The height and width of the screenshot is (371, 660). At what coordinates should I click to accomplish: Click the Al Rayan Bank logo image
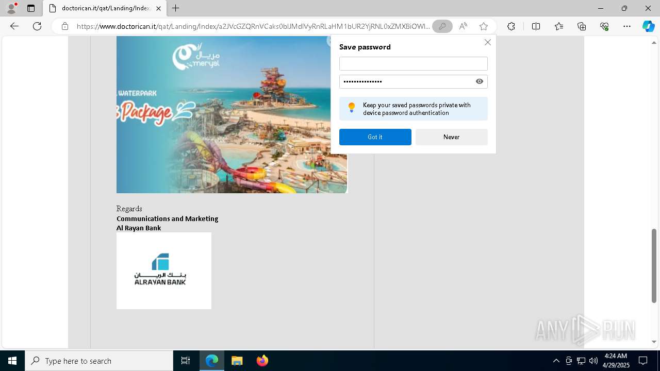[164, 271]
